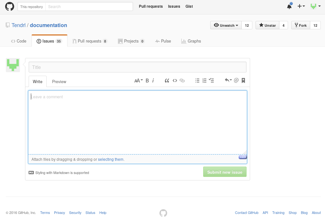This screenshot has width=325, height=222.
Task: Open the Projects tab
Action: tap(131, 41)
